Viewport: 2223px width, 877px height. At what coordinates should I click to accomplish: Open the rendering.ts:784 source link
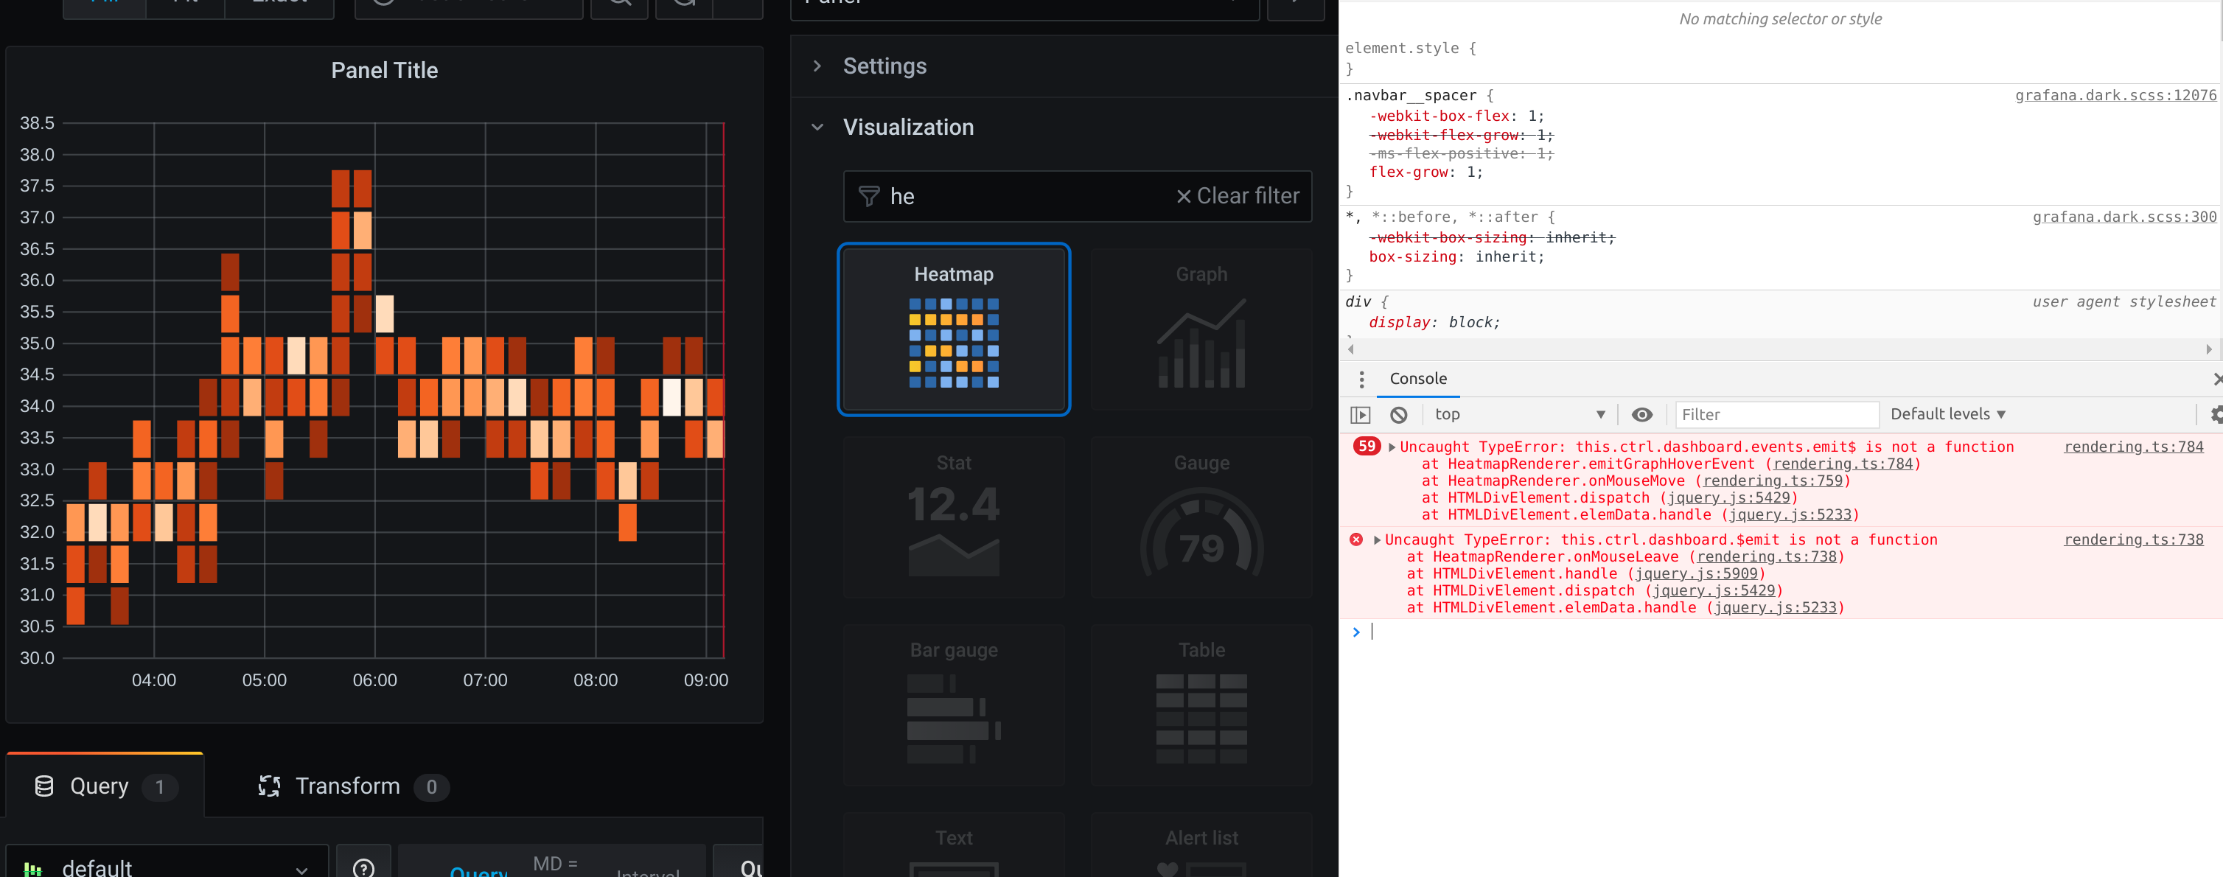point(2134,447)
